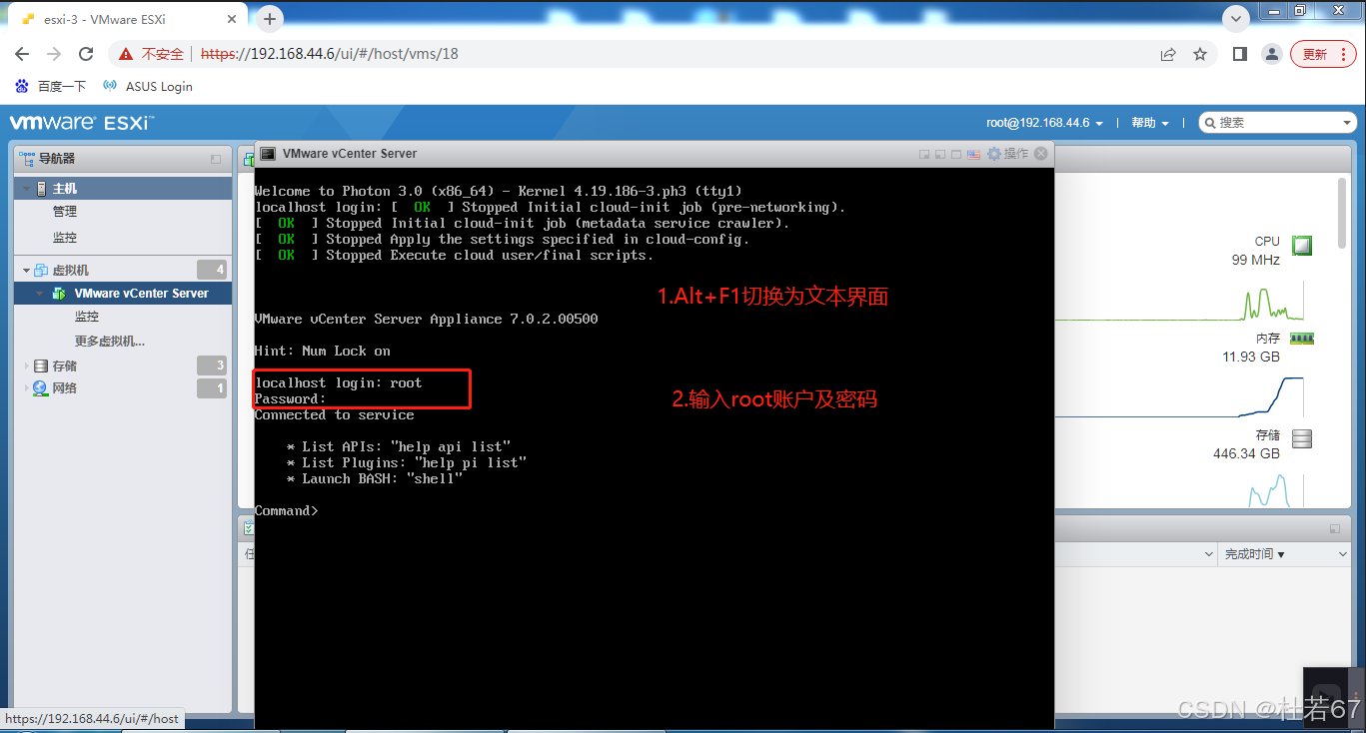Viewport: 1366px width, 733px height.
Task: Click the browser forward arrow
Action: pos(54,54)
